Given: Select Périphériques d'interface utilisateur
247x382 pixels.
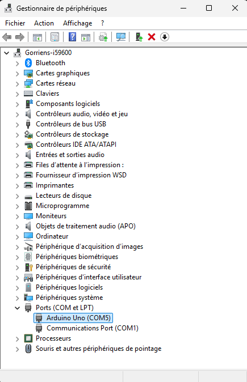Looking at the screenshot, I should click(x=89, y=277).
